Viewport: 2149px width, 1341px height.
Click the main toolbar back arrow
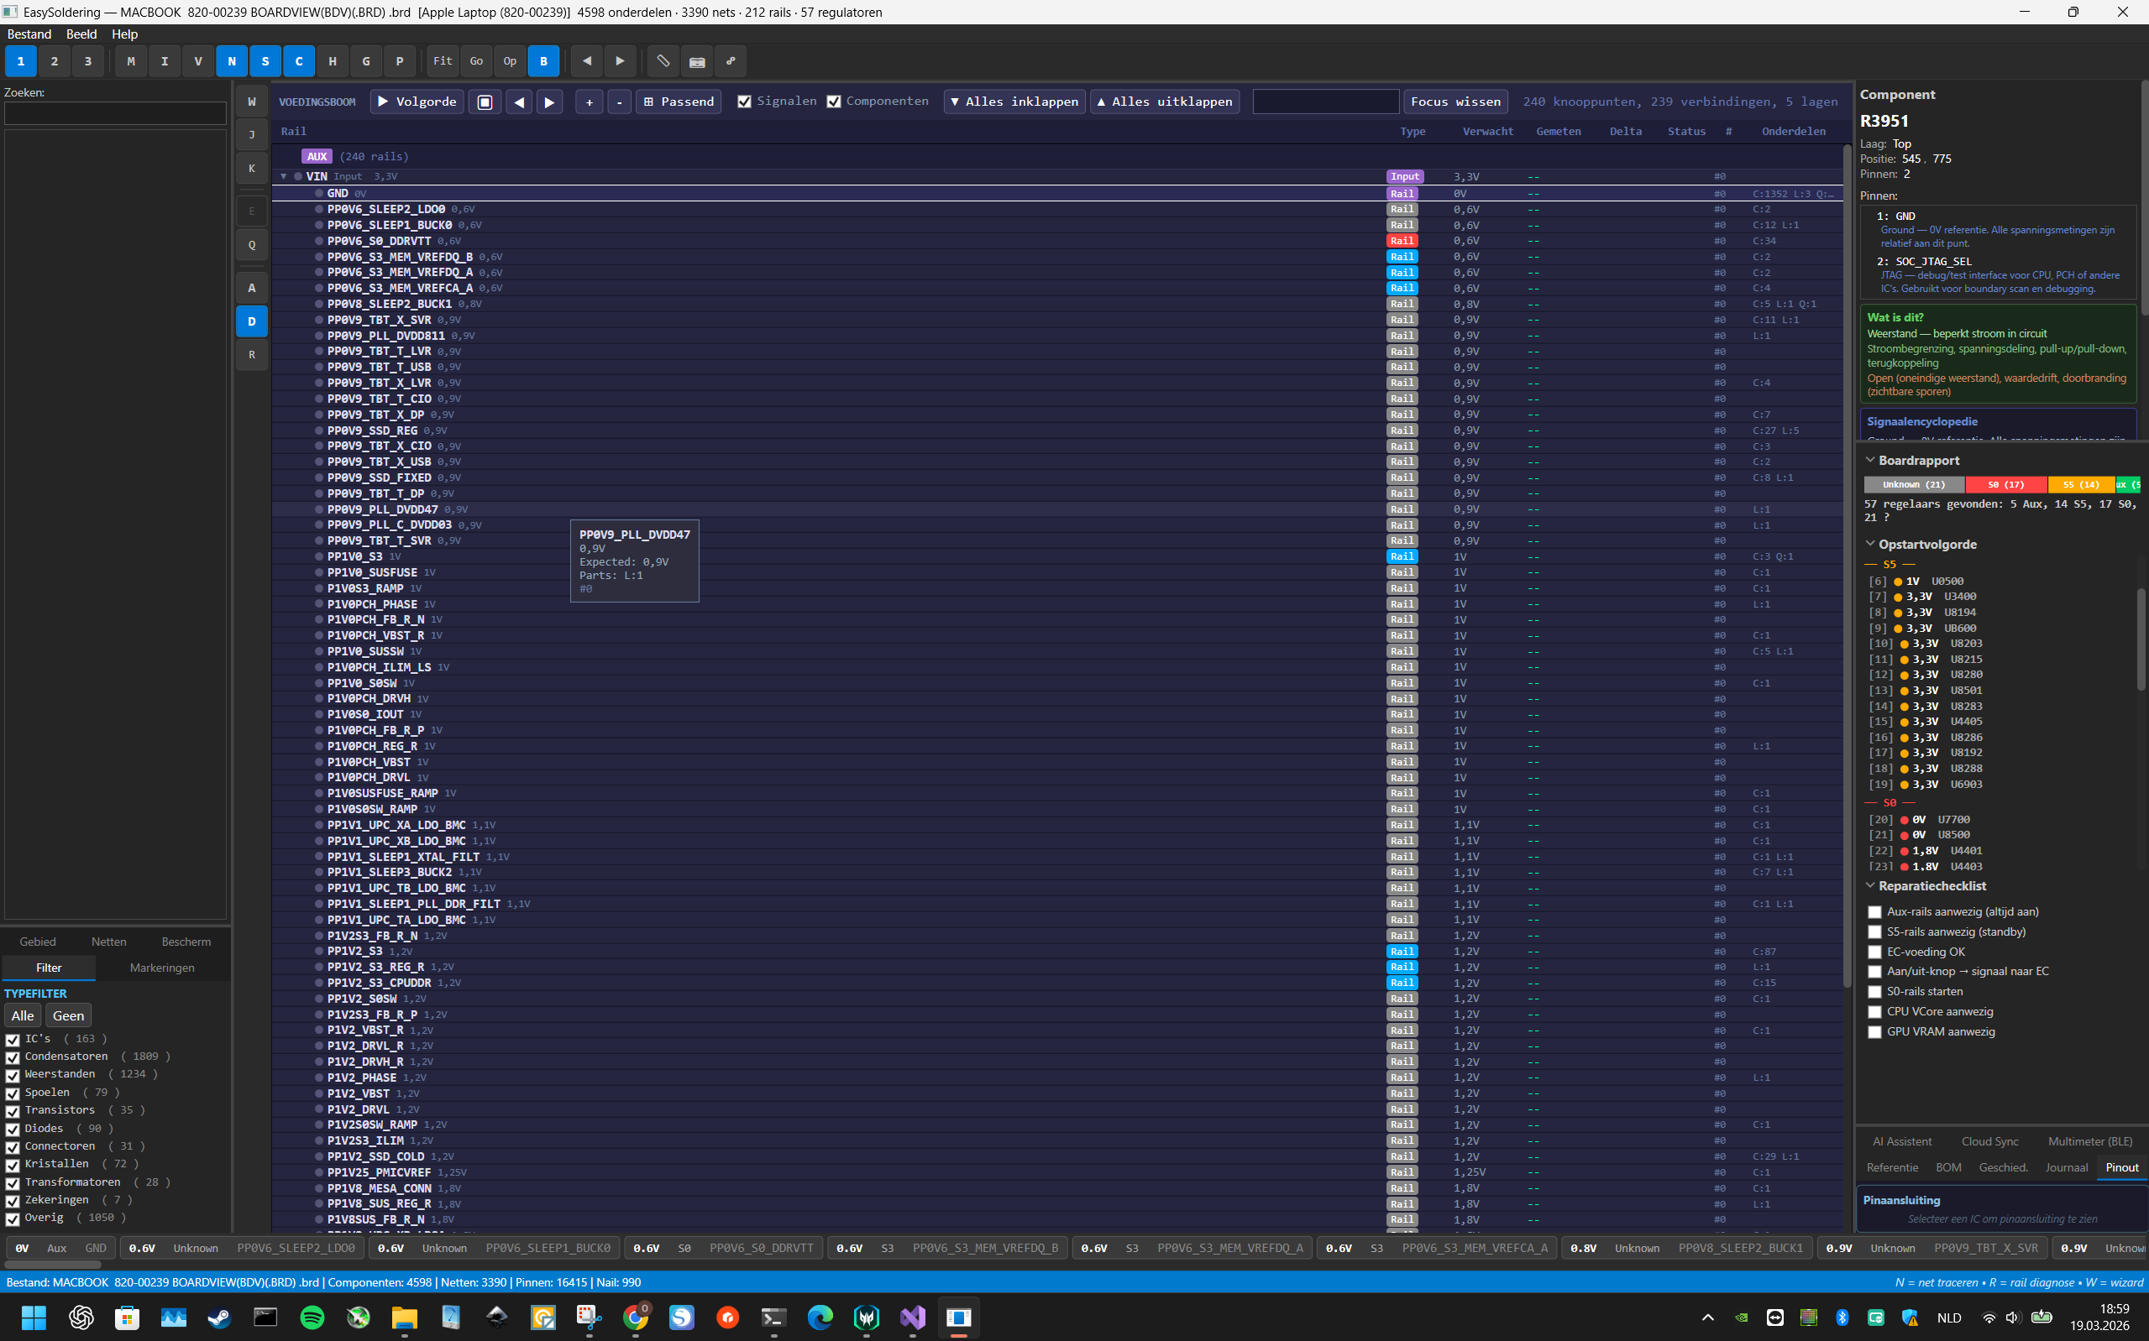pyautogui.click(x=586, y=61)
